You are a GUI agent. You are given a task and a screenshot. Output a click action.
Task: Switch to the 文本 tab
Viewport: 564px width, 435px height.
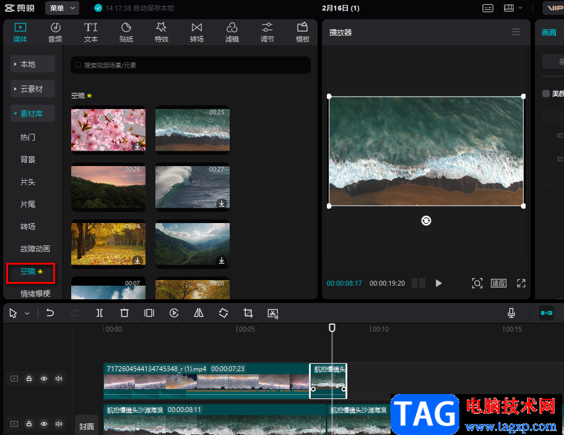90,32
